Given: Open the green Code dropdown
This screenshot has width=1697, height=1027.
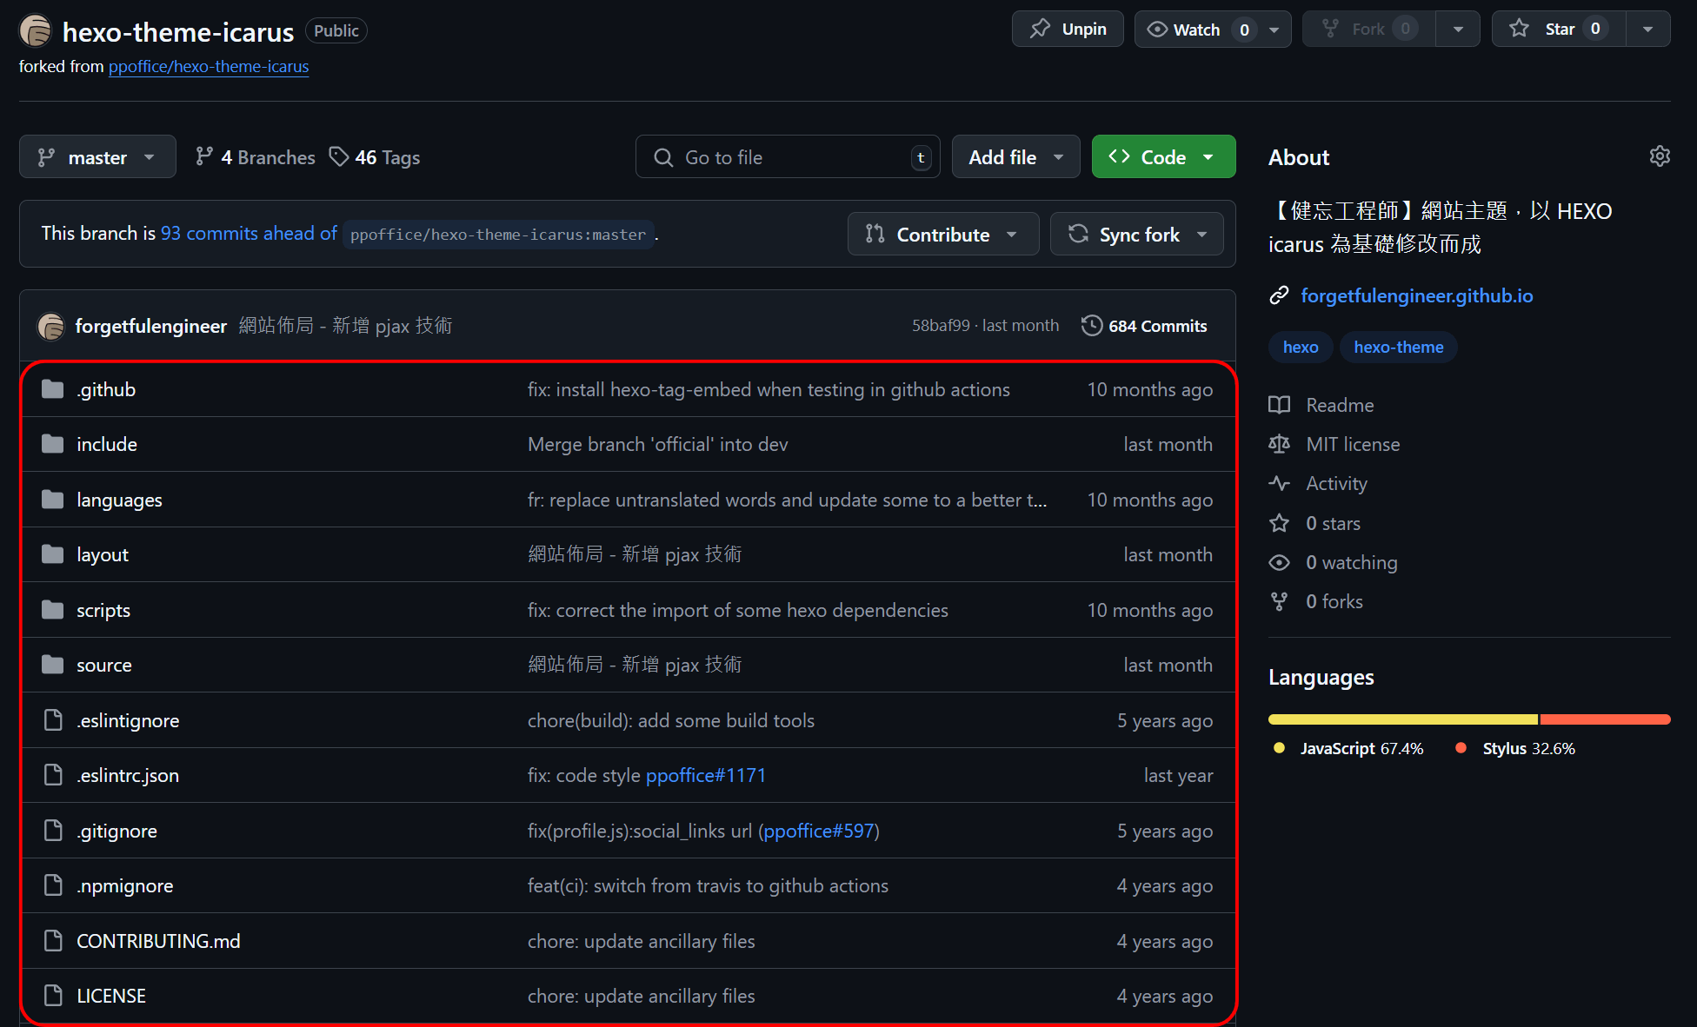Looking at the screenshot, I should 1163,157.
